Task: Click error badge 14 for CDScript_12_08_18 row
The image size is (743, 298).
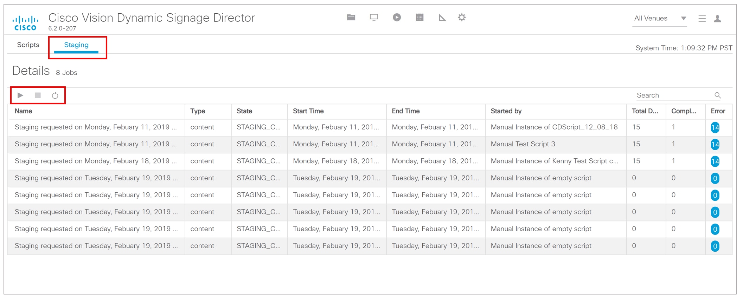Action: 715,127
